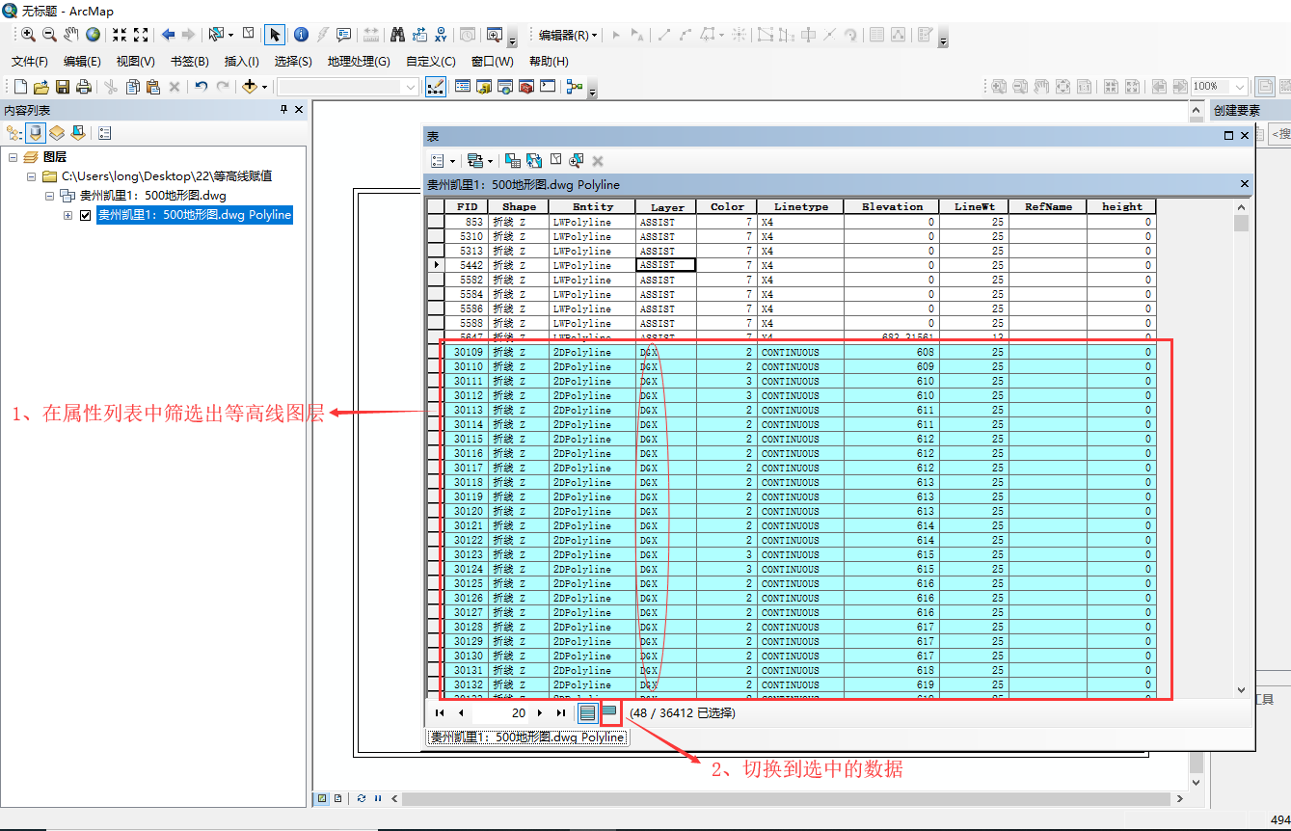The height and width of the screenshot is (831, 1291).
Task: Toggle List By Source view
Action: coord(36,133)
